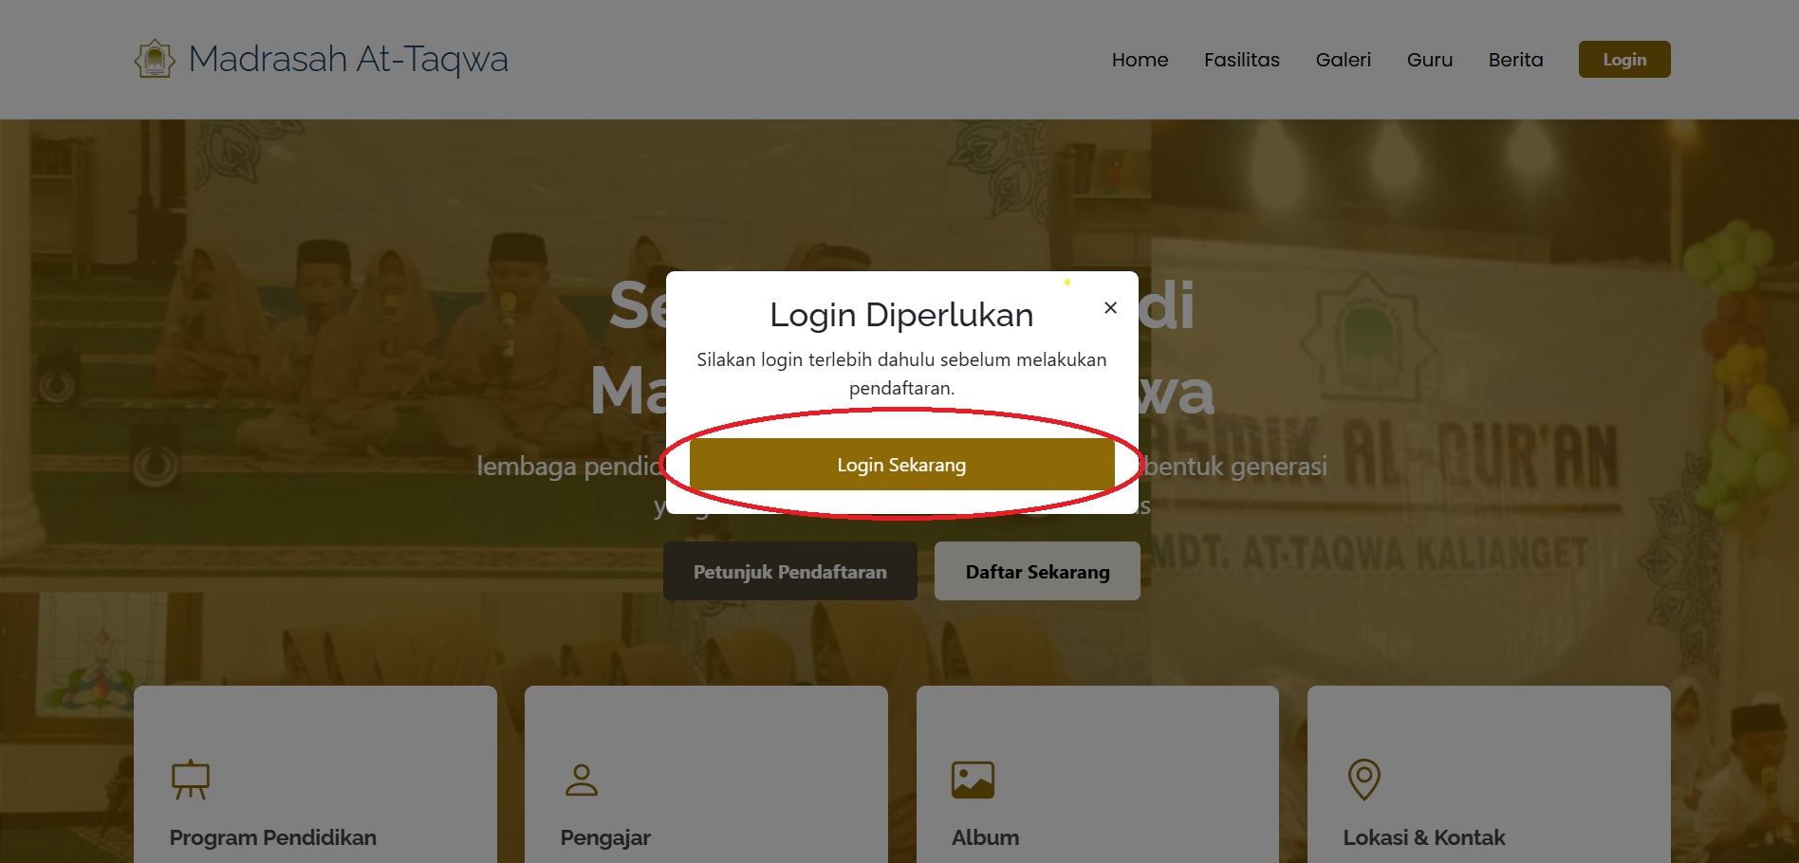Click the Madrasah At-Taqwa logo emblem
The width and height of the screenshot is (1799, 863).
tap(155, 59)
